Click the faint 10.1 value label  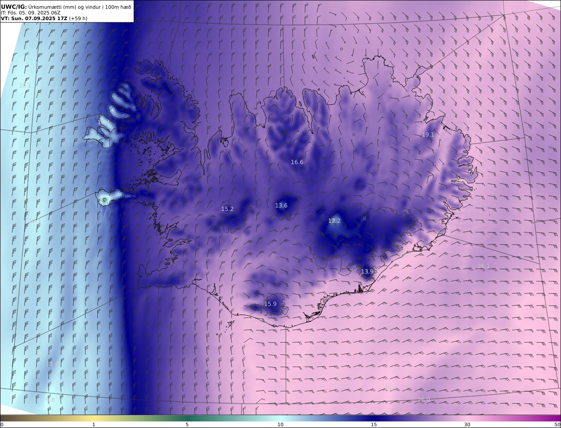coord(25,85)
